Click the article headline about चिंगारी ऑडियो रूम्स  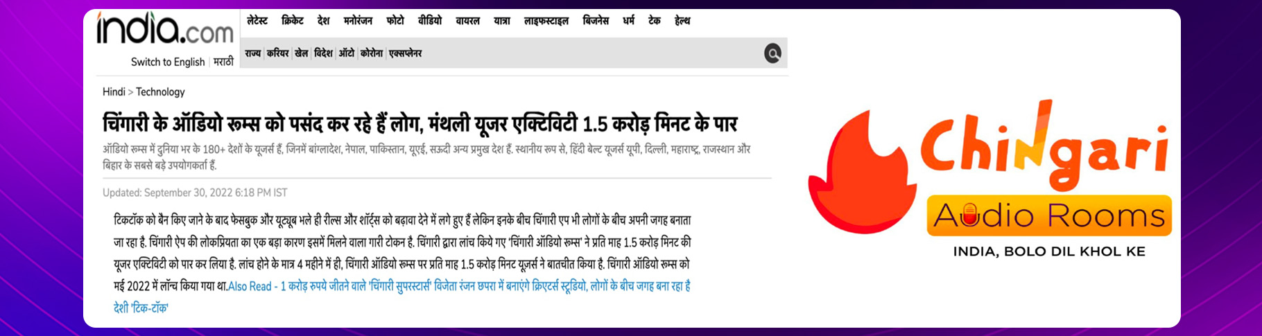tap(420, 123)
